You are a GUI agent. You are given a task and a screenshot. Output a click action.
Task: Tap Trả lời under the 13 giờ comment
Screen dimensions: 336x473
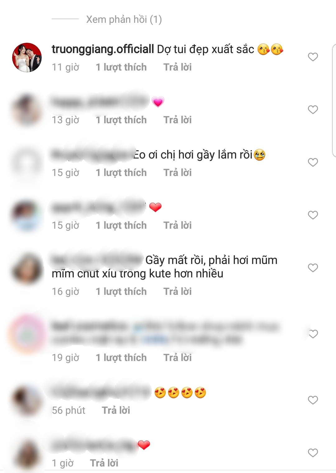point(178,120)
